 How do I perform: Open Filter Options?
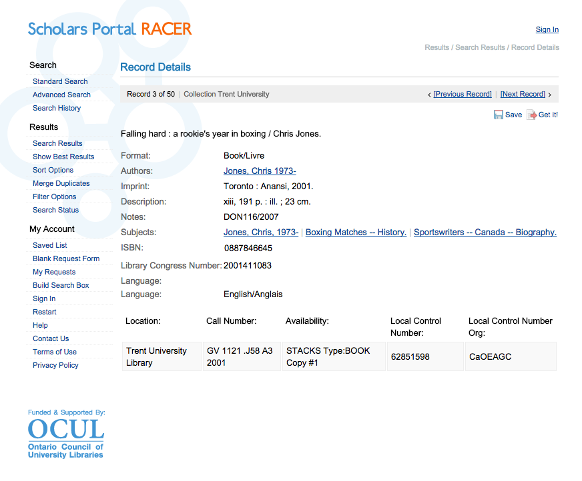coord(54,197)
